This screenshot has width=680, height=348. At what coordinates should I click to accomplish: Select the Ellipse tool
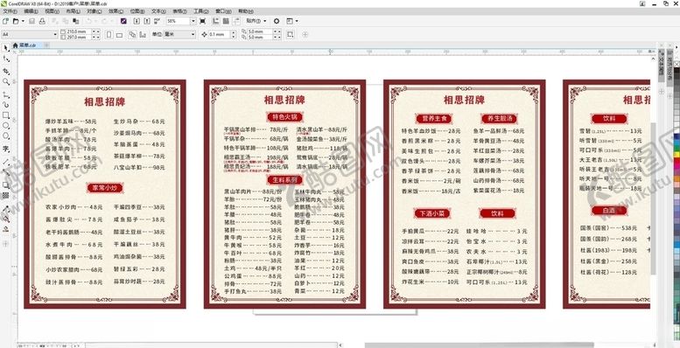click(x=5, y=125)
